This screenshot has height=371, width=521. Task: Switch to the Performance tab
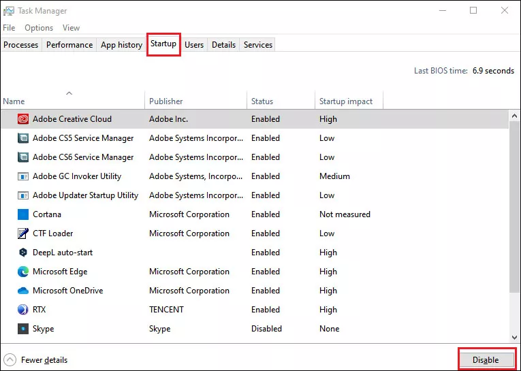coord(69,45)
